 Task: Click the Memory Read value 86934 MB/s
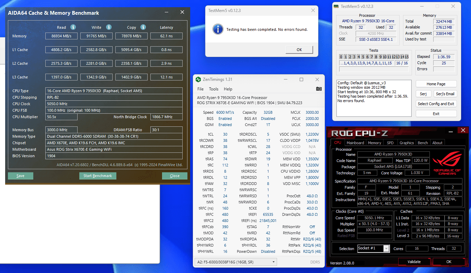coord(61,36)
